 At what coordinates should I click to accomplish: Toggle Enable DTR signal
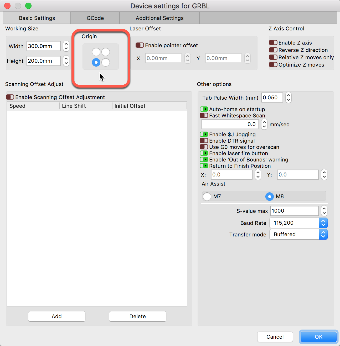(x=204, y=140)
